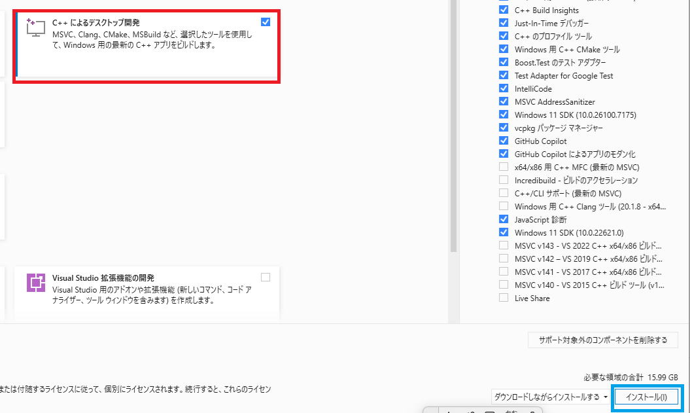Uncheck the GitHub Copilot component
The width and height of the screenshot is (690, 413).
coord(504,141)
